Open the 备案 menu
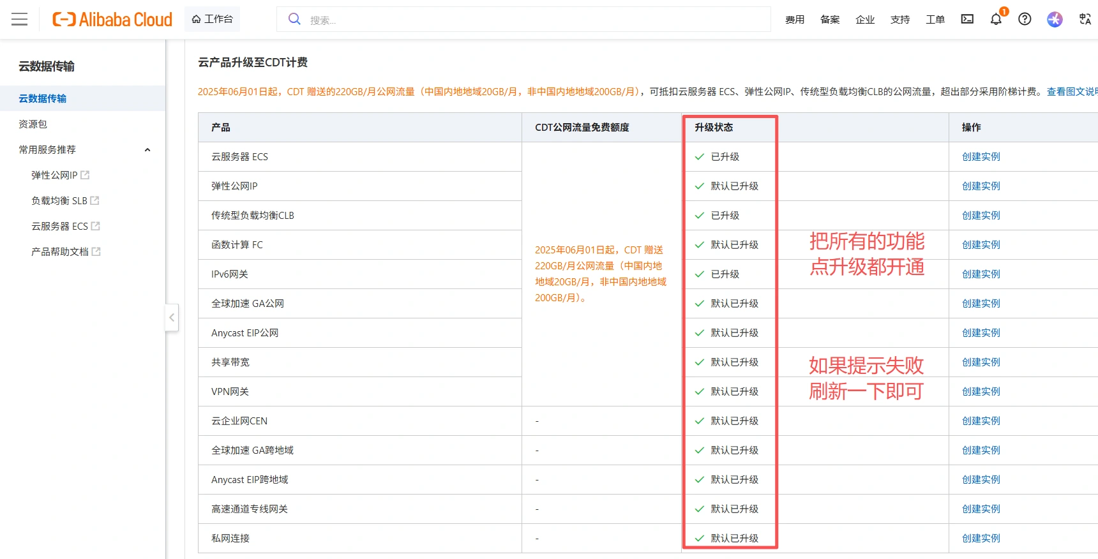 click(x=830, y=20)
